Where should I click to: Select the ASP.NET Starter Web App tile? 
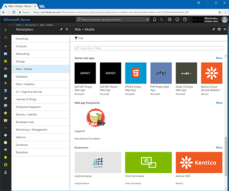110,73
